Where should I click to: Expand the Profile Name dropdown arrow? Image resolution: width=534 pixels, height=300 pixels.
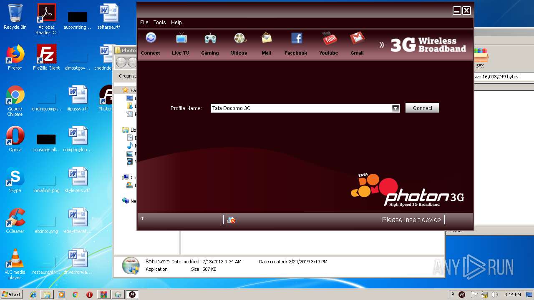coord(395,108)
